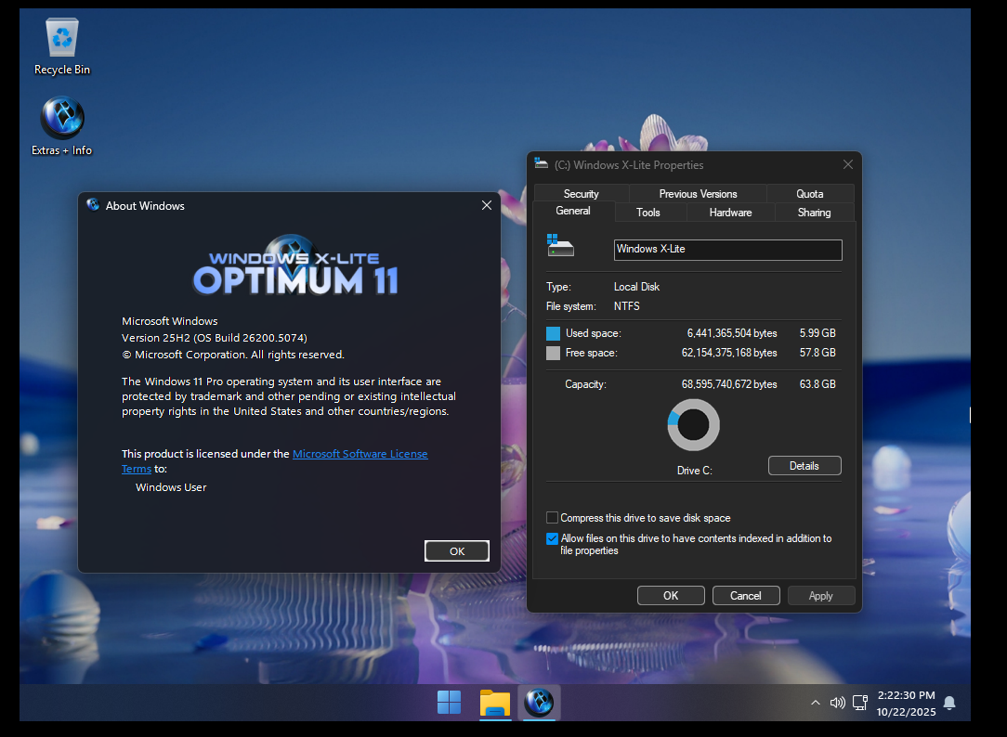Click the '57.8 GB' free space text

[x=817, y=352]
